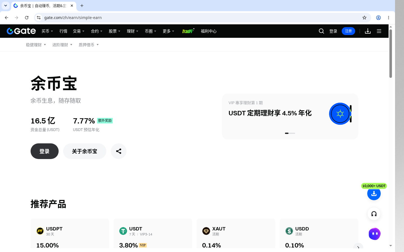
Task: Click the USDD coin icon
Action: (289, 231)
